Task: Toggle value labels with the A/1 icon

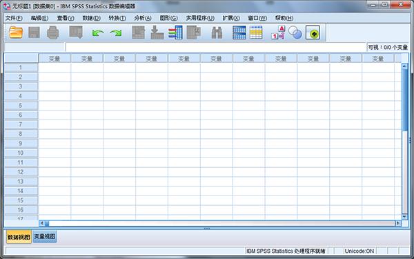Action: point(278,32)
